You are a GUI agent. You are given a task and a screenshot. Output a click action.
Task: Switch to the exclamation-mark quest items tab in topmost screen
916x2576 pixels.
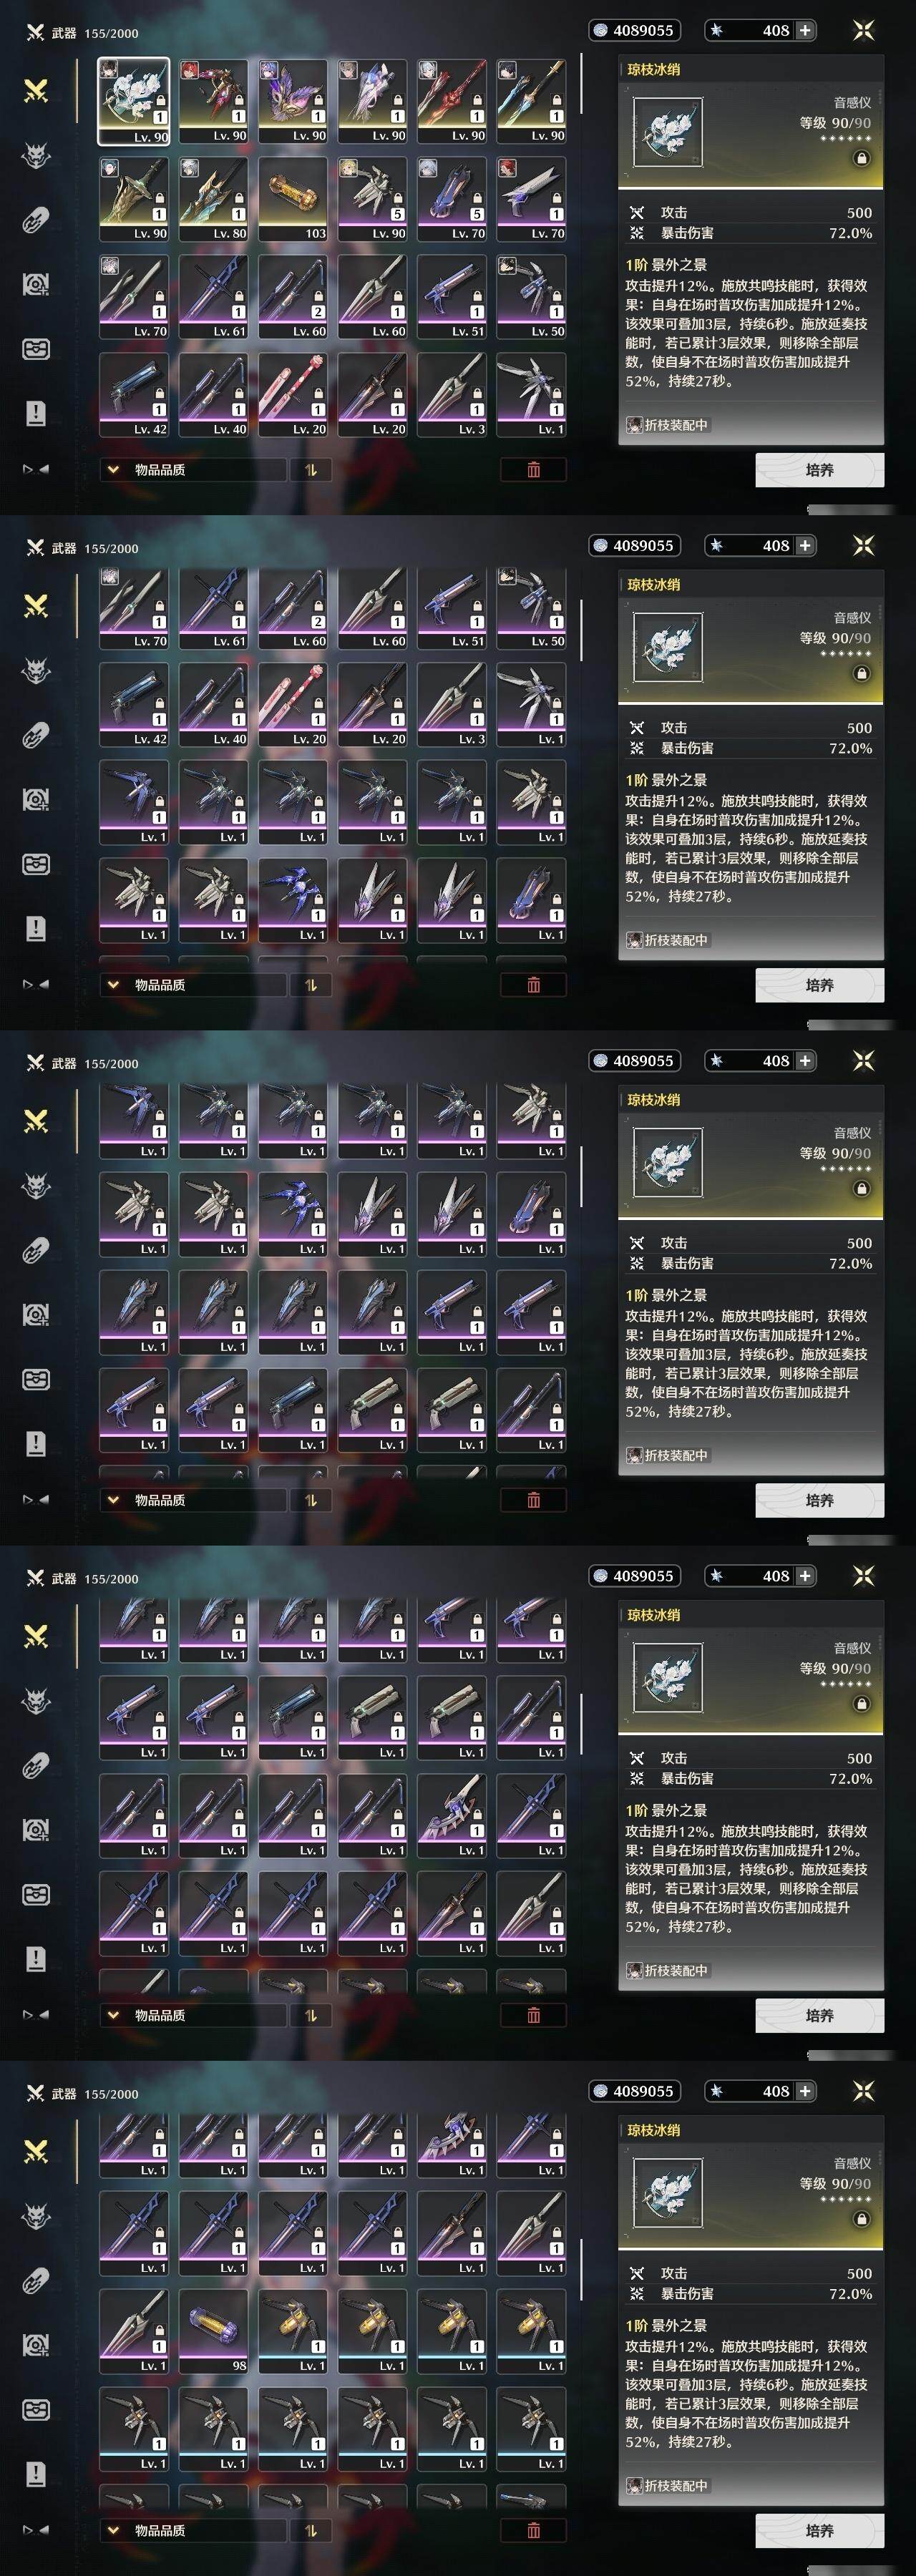pyautogui.click(x=36, y=413)
